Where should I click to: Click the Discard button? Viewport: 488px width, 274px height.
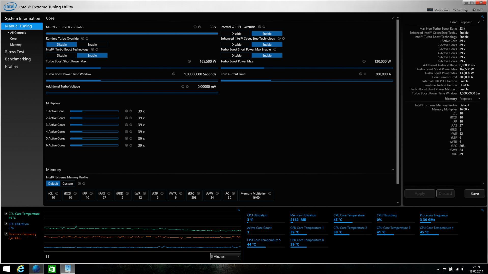point(445,194)
